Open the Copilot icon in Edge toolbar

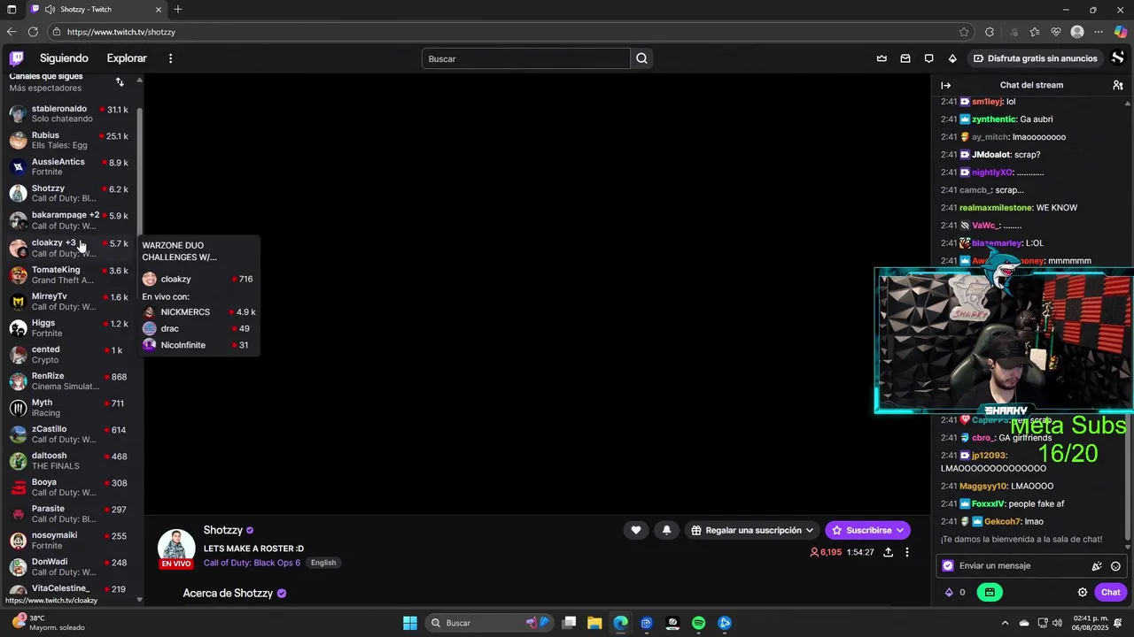(x=1120, y=32)
